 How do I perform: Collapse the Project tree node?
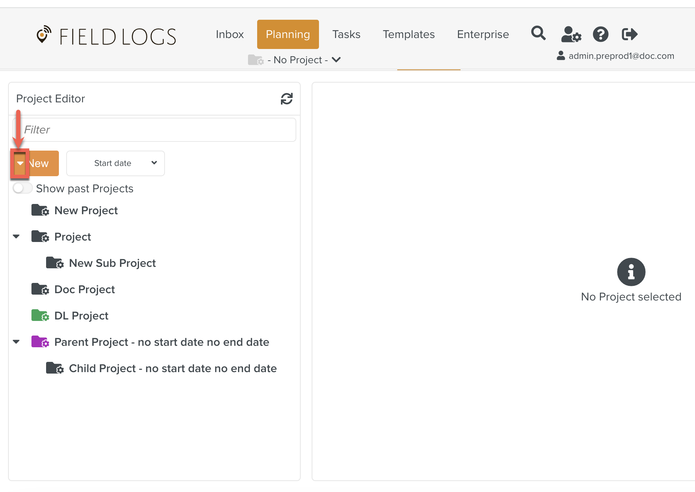coord(16,236)
